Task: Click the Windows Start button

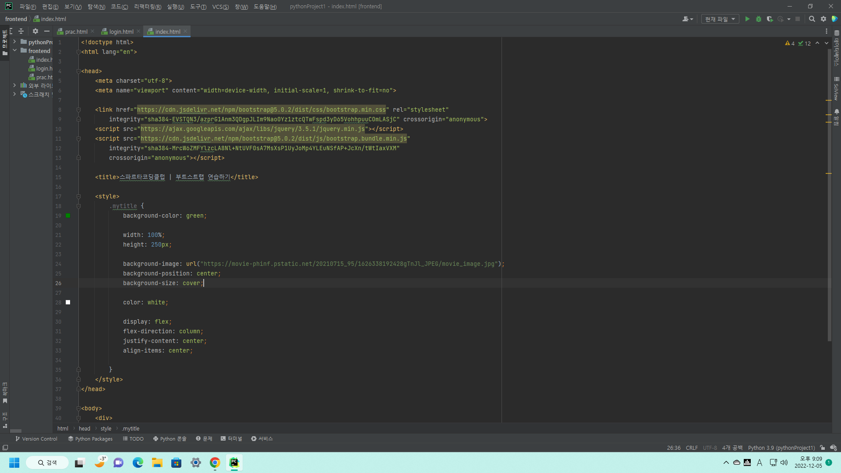Action: point(14,462)
